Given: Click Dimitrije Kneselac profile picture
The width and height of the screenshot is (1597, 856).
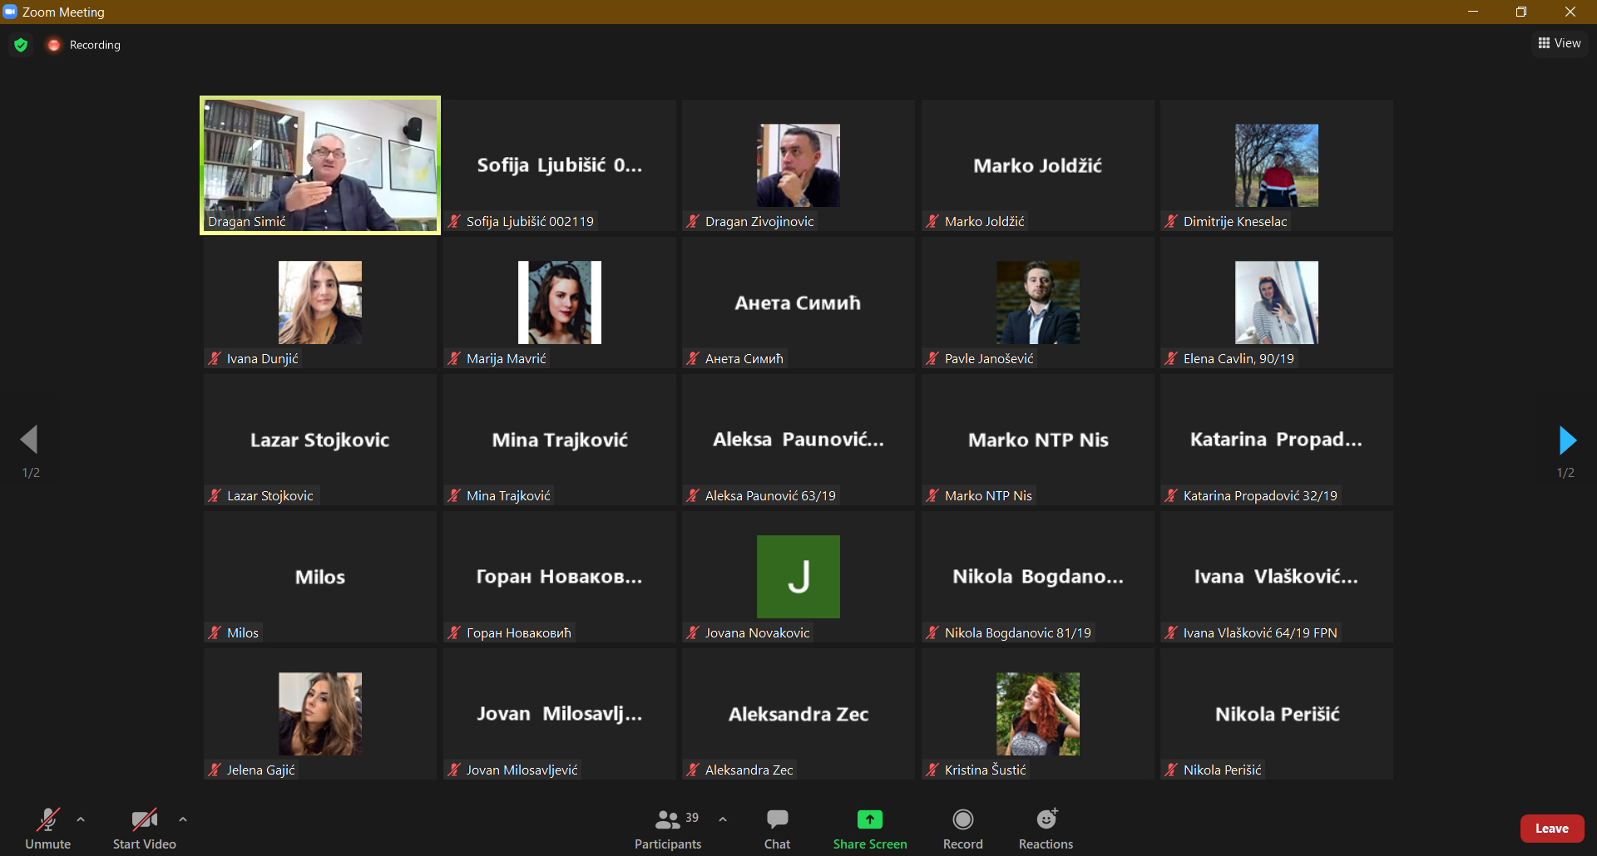Looking at the screenshot, I should (1277, 165).
